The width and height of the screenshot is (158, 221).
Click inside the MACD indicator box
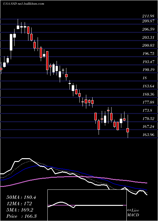(x=87, y=205)
